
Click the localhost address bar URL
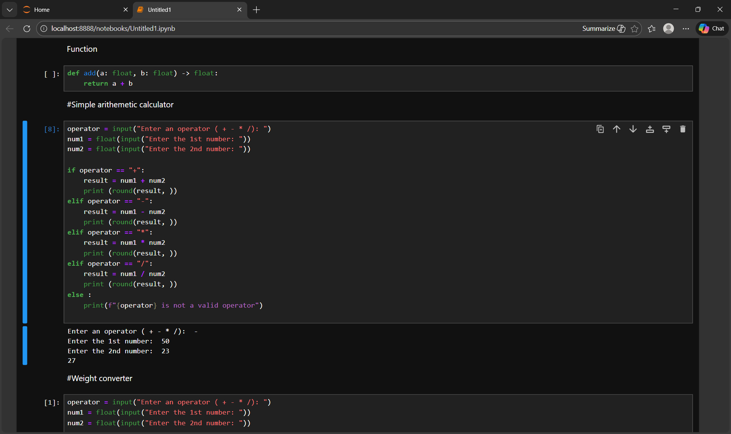pos(113,29)
